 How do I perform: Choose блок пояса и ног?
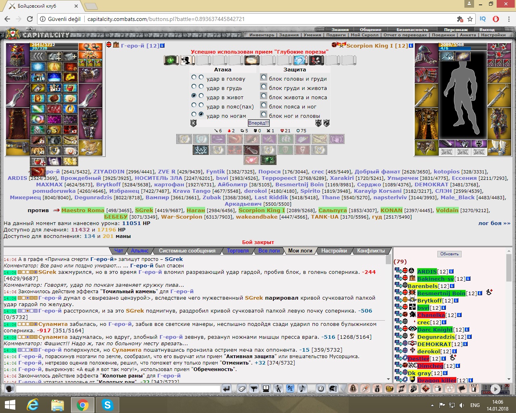click(x=264, y=105)
